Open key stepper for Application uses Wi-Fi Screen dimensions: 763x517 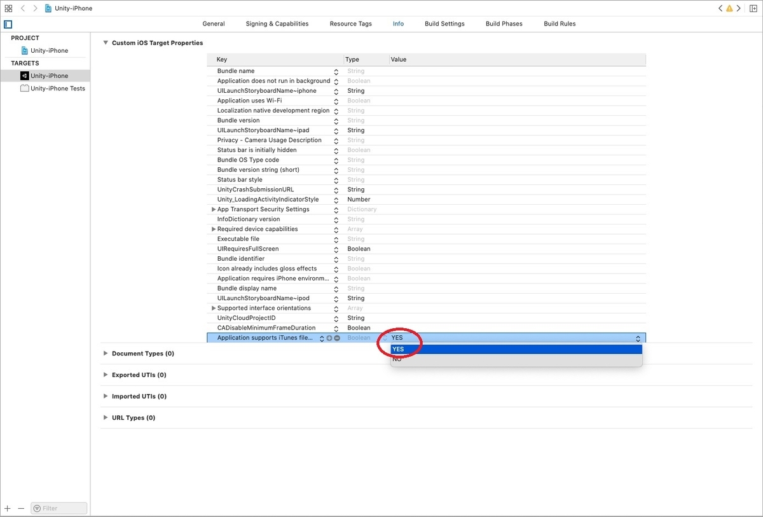coord(336,100)
